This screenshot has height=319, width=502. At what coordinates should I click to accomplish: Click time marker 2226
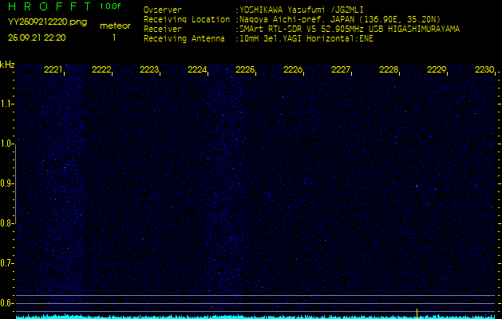293,69
